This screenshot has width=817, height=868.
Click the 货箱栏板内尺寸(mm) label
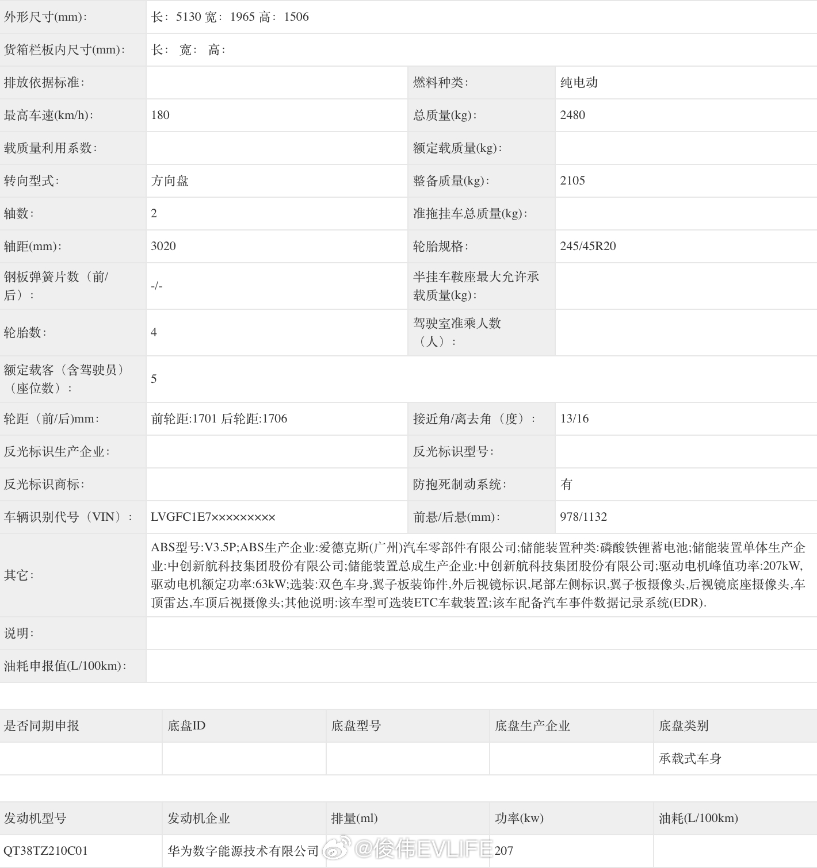click(64, 49)
